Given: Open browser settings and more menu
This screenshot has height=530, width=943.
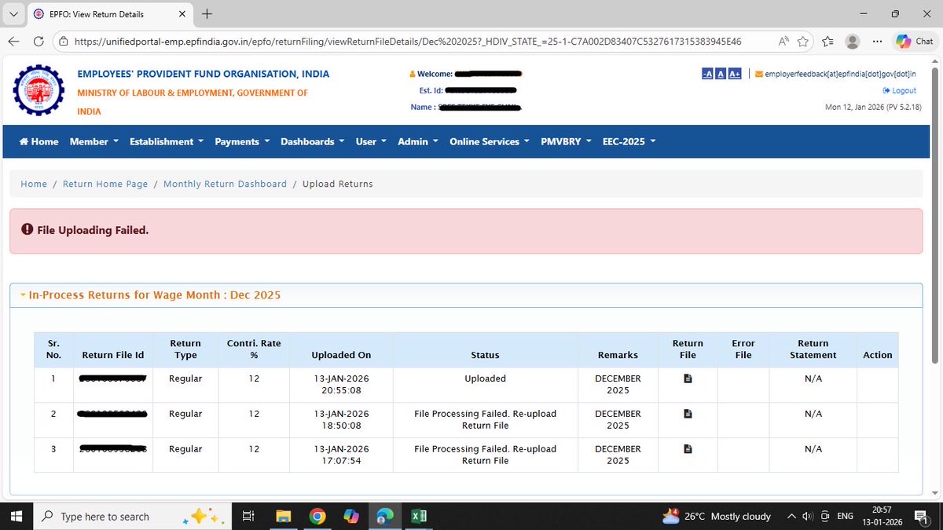Looking at the screenshot, I should (877, 41).
